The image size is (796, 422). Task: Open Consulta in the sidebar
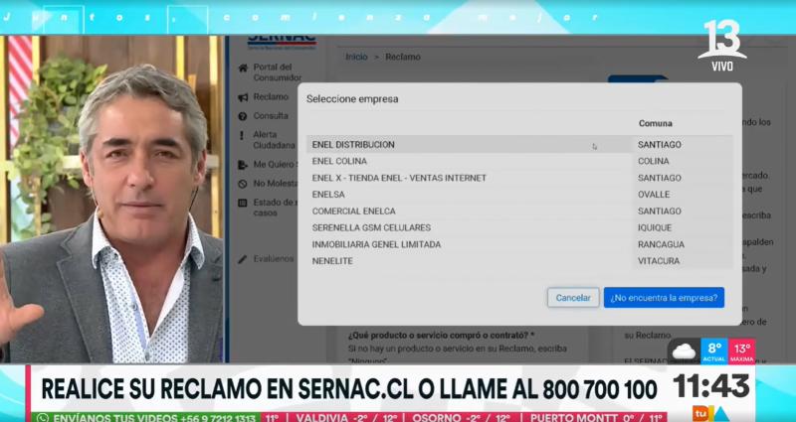271,116
